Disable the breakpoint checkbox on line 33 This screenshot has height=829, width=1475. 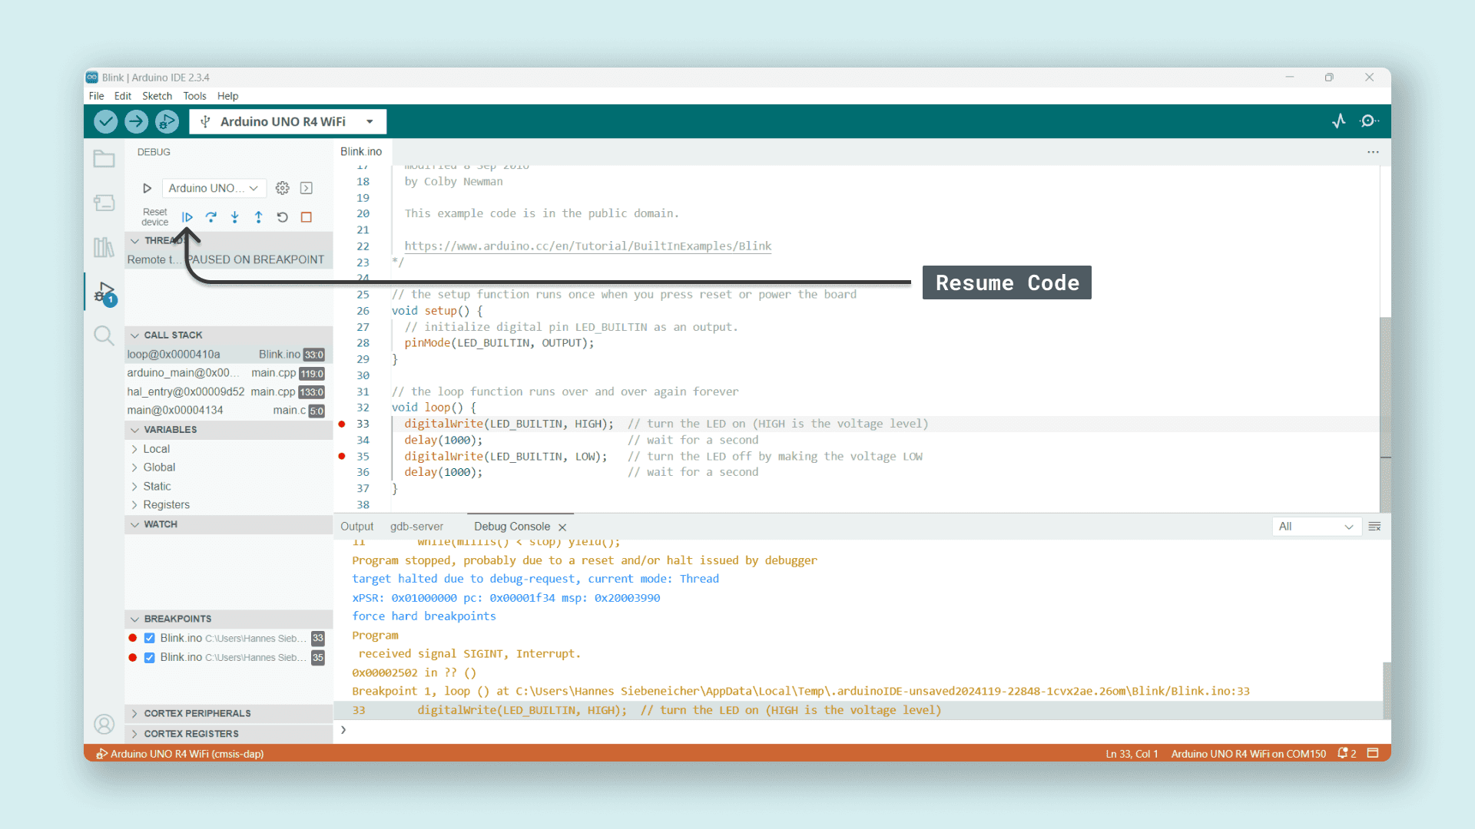point(149,638)
